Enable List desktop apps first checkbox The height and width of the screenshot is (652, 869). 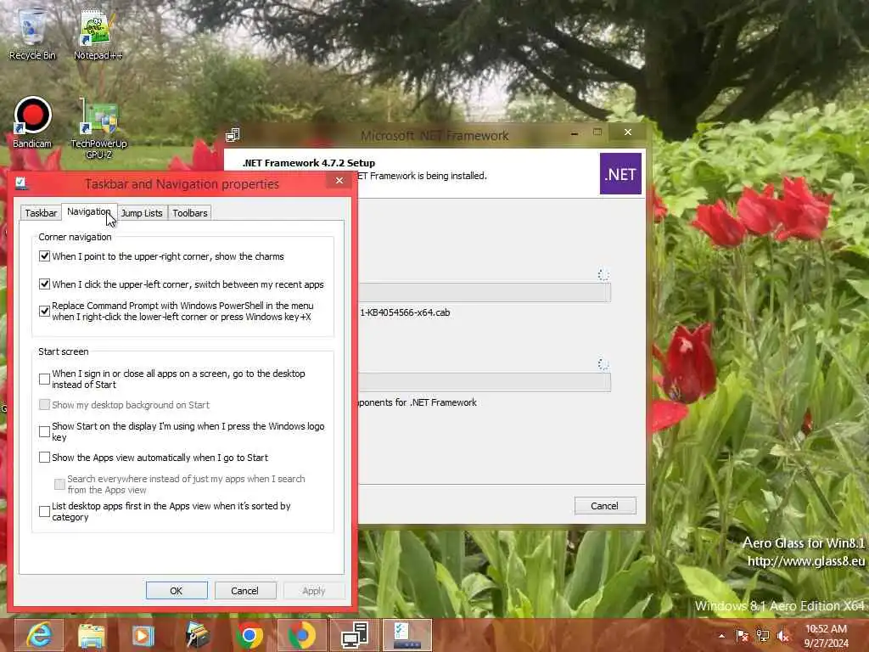44,511
